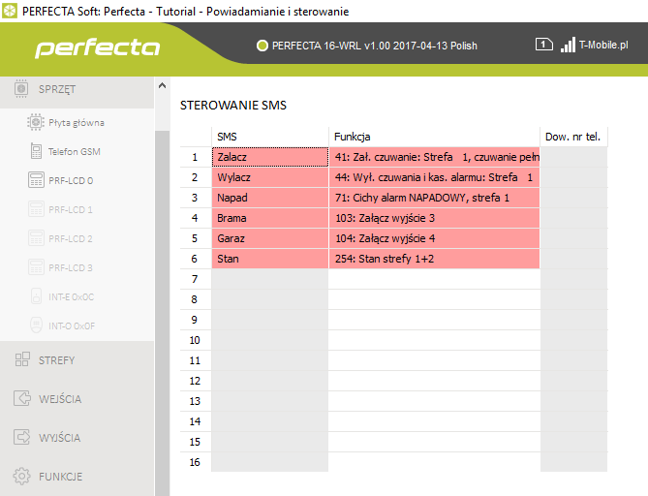Click the Funkcja column header
Image resolution: width=648 pixels, height=496 pixels.
click(434, 137)
